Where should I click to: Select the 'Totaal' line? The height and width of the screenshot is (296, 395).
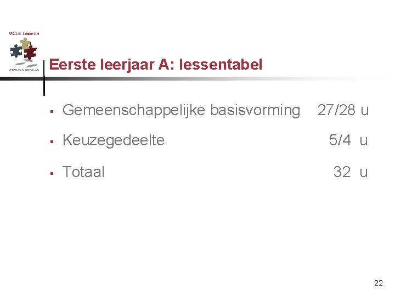pos(83,172)
